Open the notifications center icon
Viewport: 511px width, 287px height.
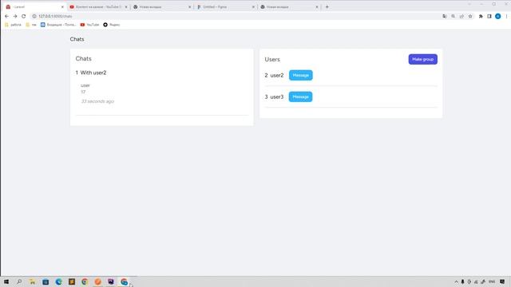pos(502,281)
